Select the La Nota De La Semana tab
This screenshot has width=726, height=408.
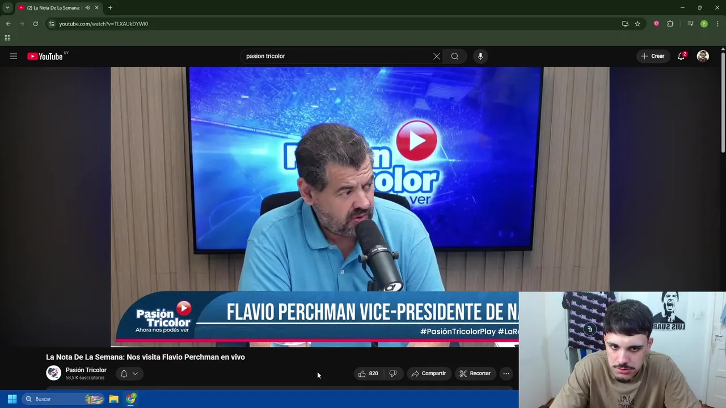[x=54, y=8]
